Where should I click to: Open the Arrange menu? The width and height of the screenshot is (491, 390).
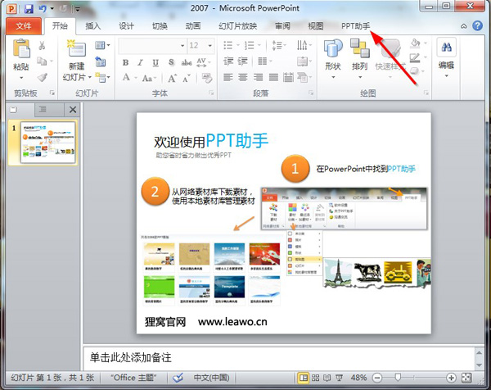(359, 59)
